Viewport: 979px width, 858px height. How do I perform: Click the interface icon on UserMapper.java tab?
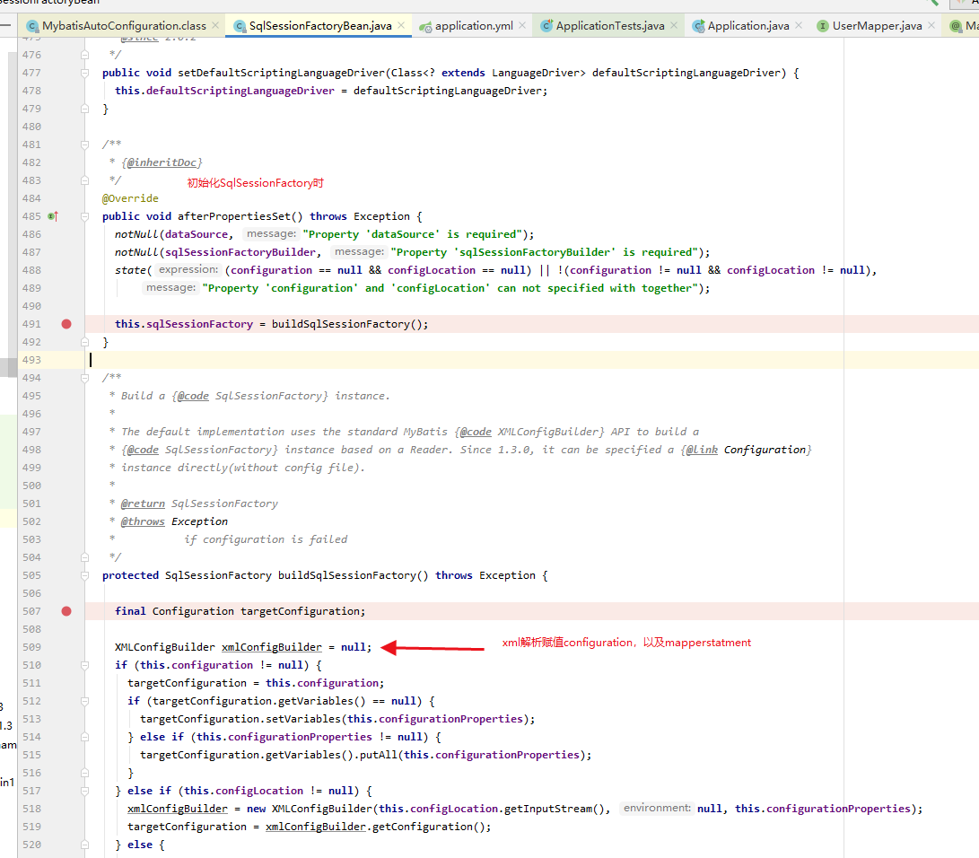(823, 27)
